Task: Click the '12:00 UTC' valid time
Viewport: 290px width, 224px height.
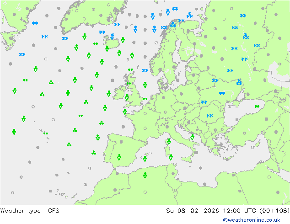Action: pyautogui.click(x=239, y=210)
